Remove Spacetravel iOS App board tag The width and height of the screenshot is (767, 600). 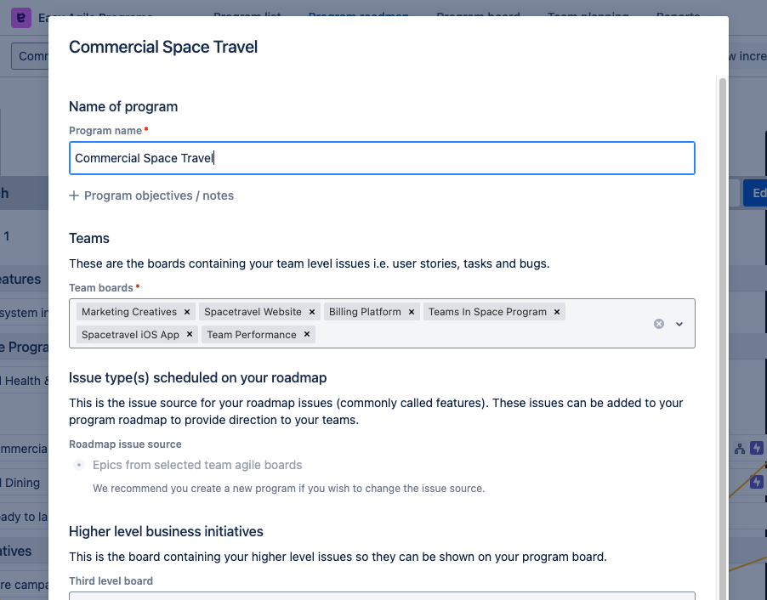[x=190, y=335]
